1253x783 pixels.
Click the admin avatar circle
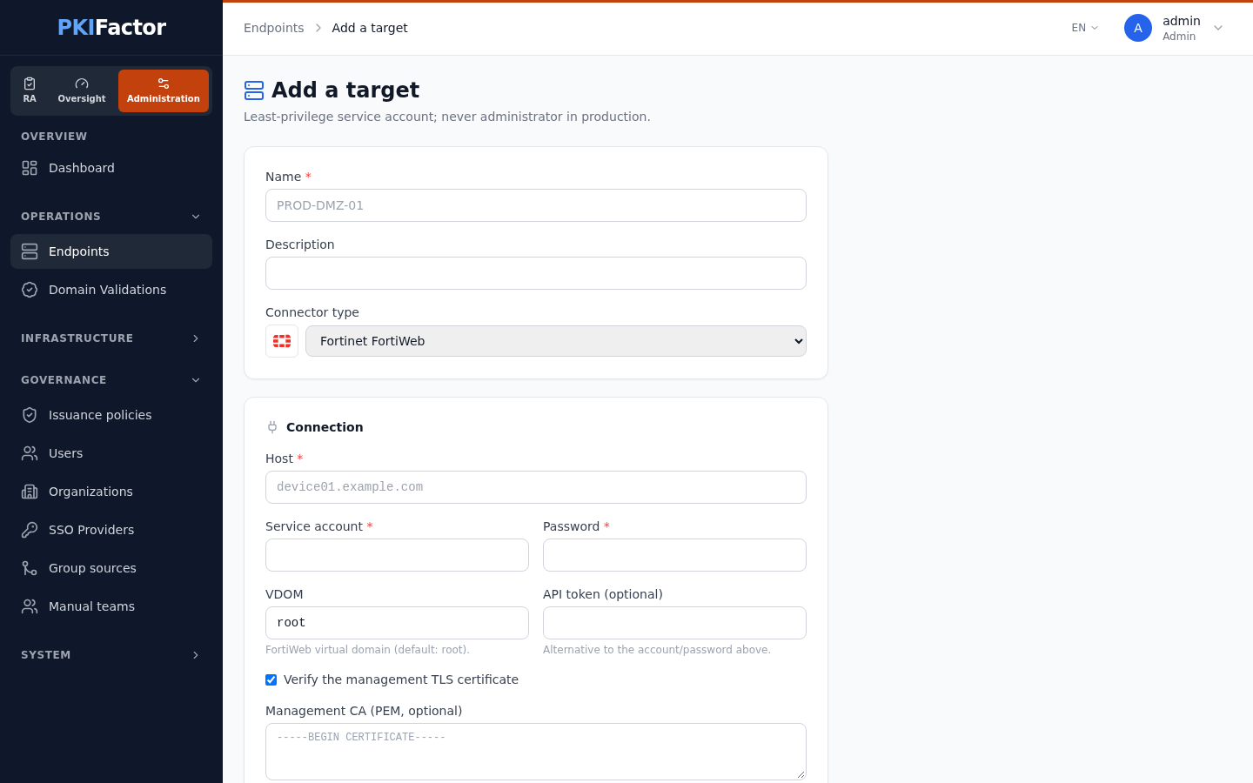(1138, 28)
